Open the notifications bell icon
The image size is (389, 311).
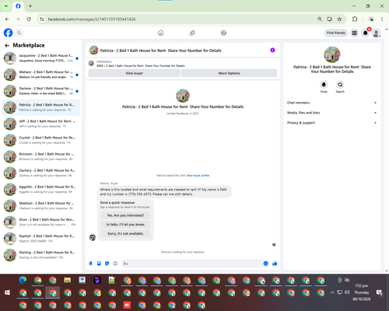coord(366,33)
